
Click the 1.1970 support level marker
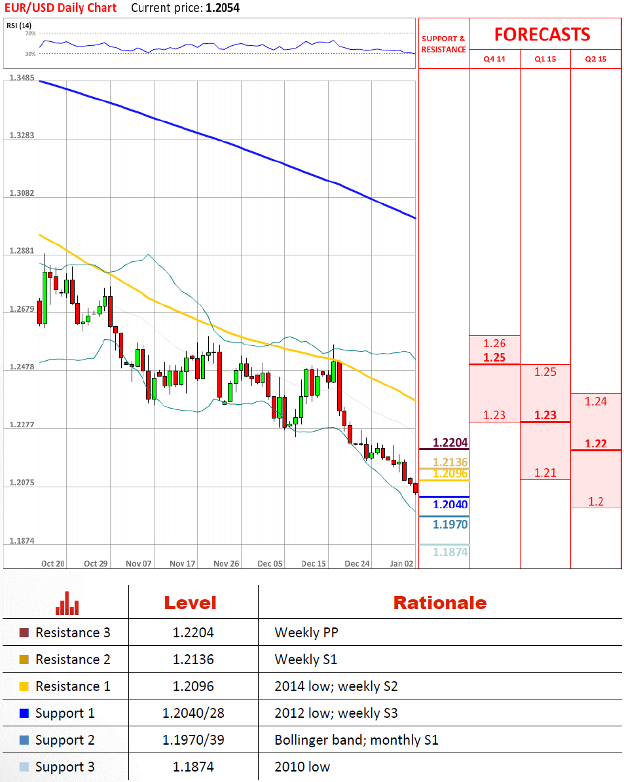[450, 525]
